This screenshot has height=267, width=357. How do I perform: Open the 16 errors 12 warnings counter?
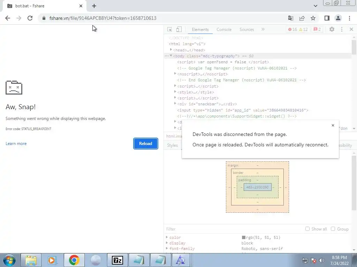[x=298, y=30]
